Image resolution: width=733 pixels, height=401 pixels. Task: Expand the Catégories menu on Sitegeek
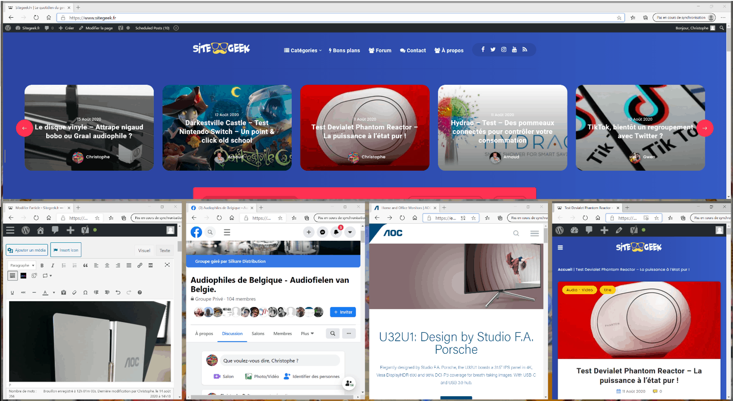(303, 51)
